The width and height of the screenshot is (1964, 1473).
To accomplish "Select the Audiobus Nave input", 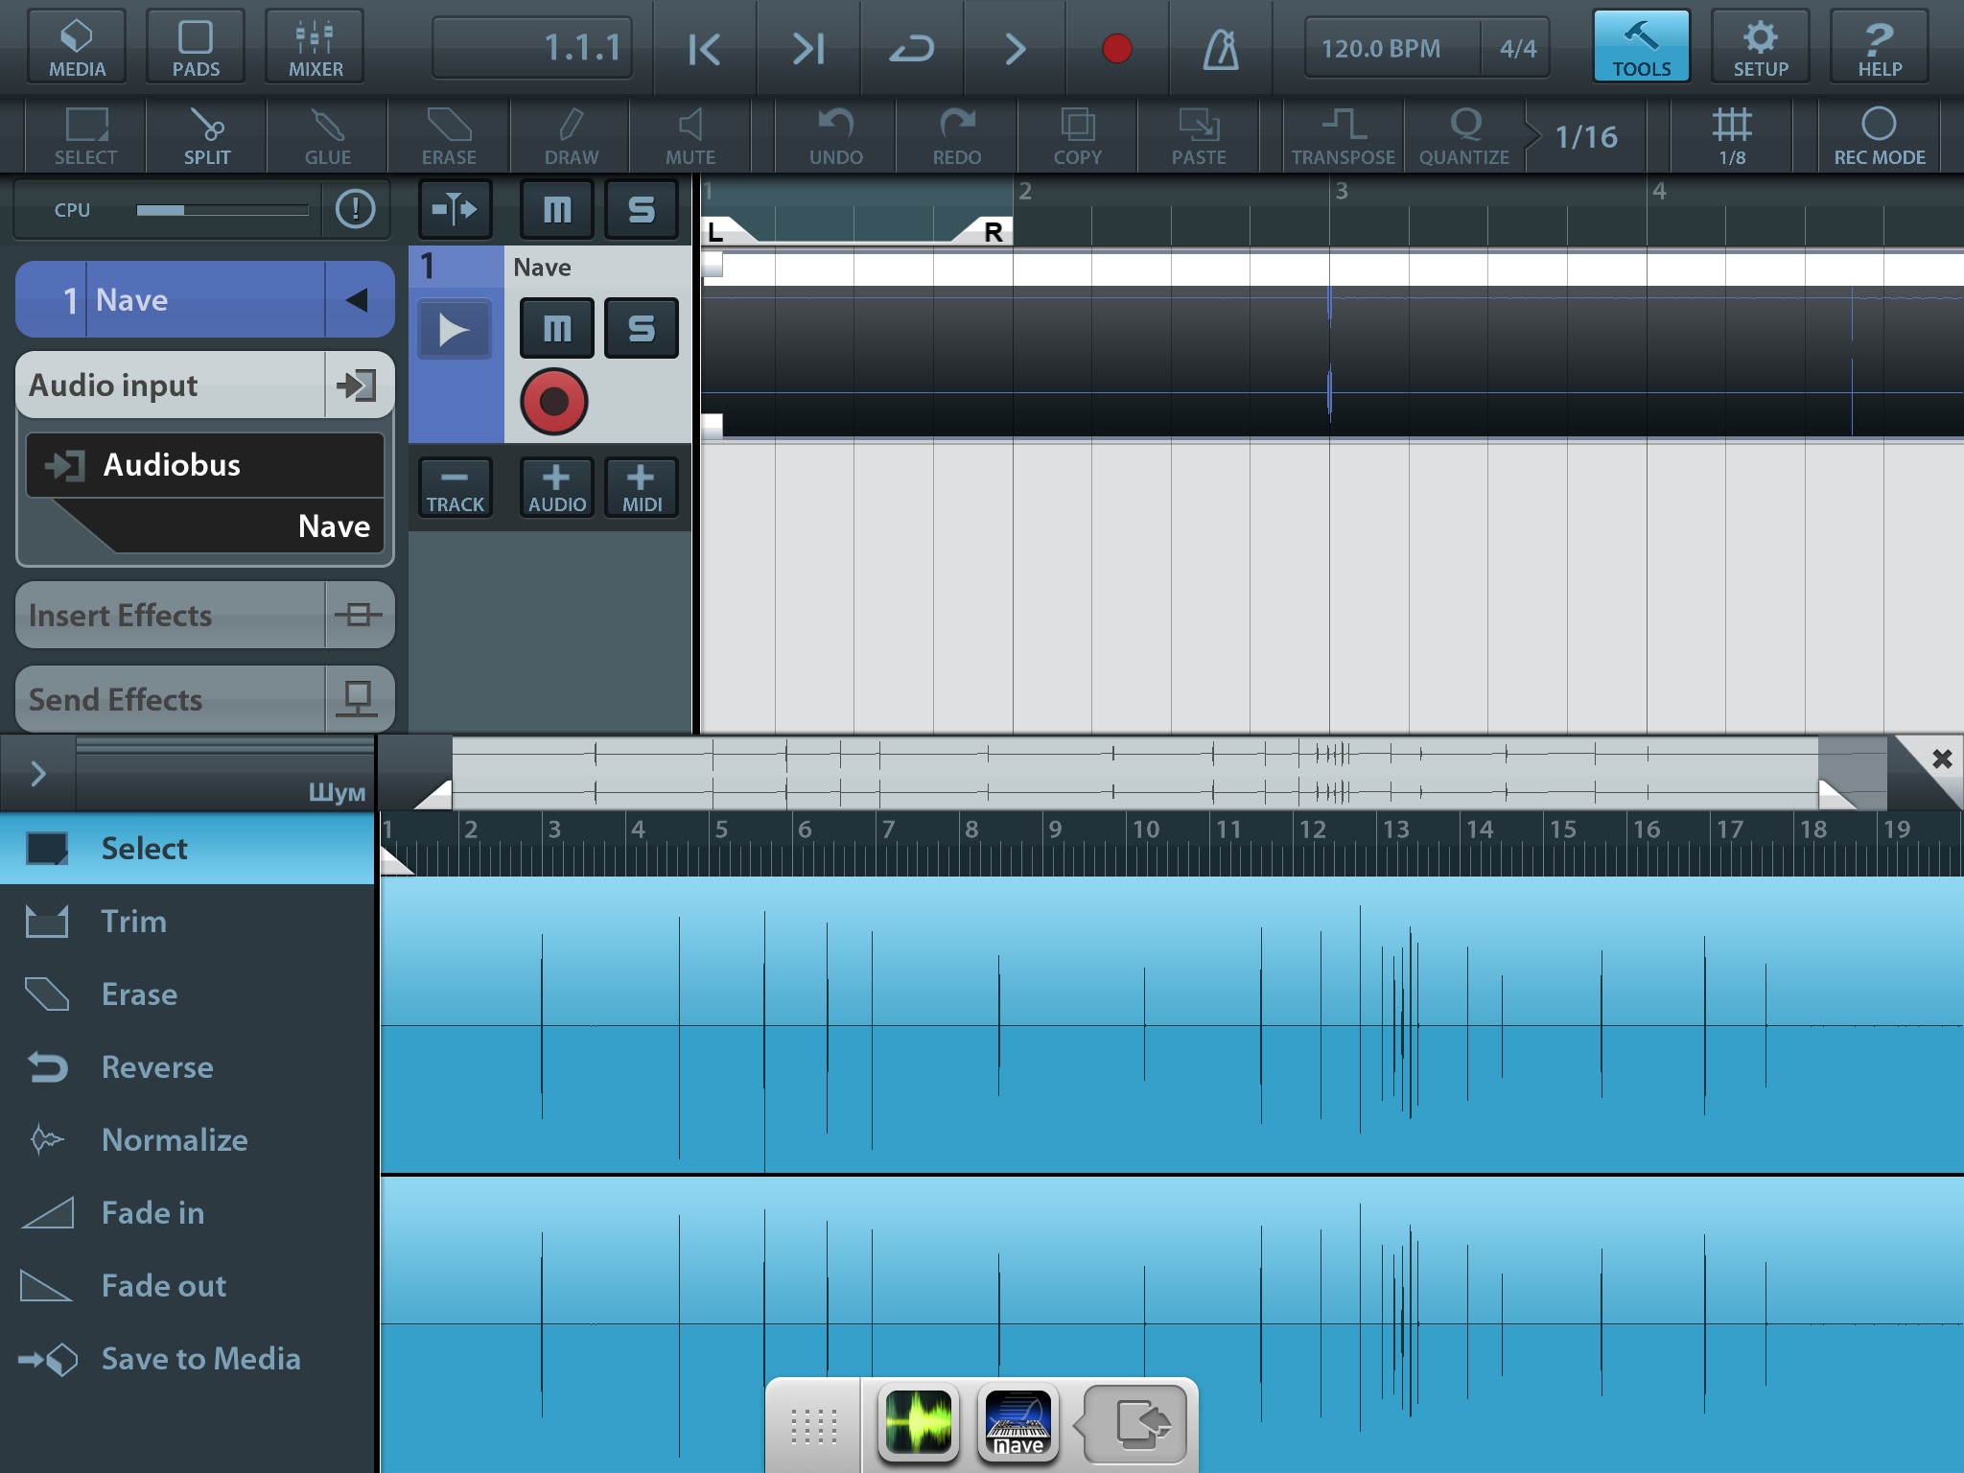I will tap(205, 493).
